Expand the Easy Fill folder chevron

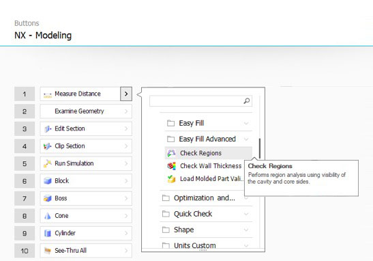click(246, 123)
